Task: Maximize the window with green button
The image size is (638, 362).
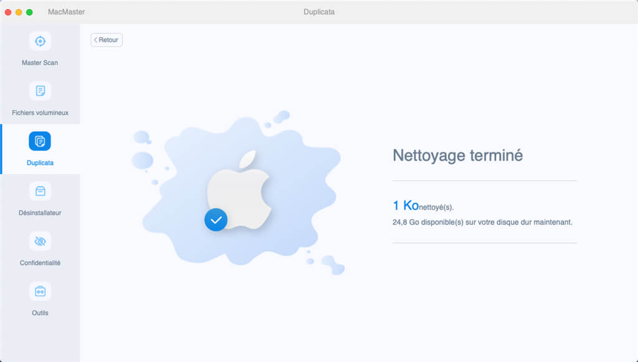Action: tap(29, 12)
